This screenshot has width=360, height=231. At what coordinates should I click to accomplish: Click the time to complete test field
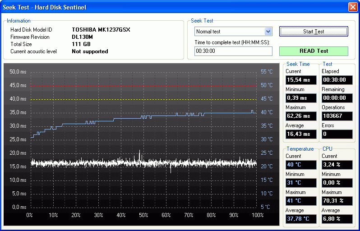click(x=233, y=51)
